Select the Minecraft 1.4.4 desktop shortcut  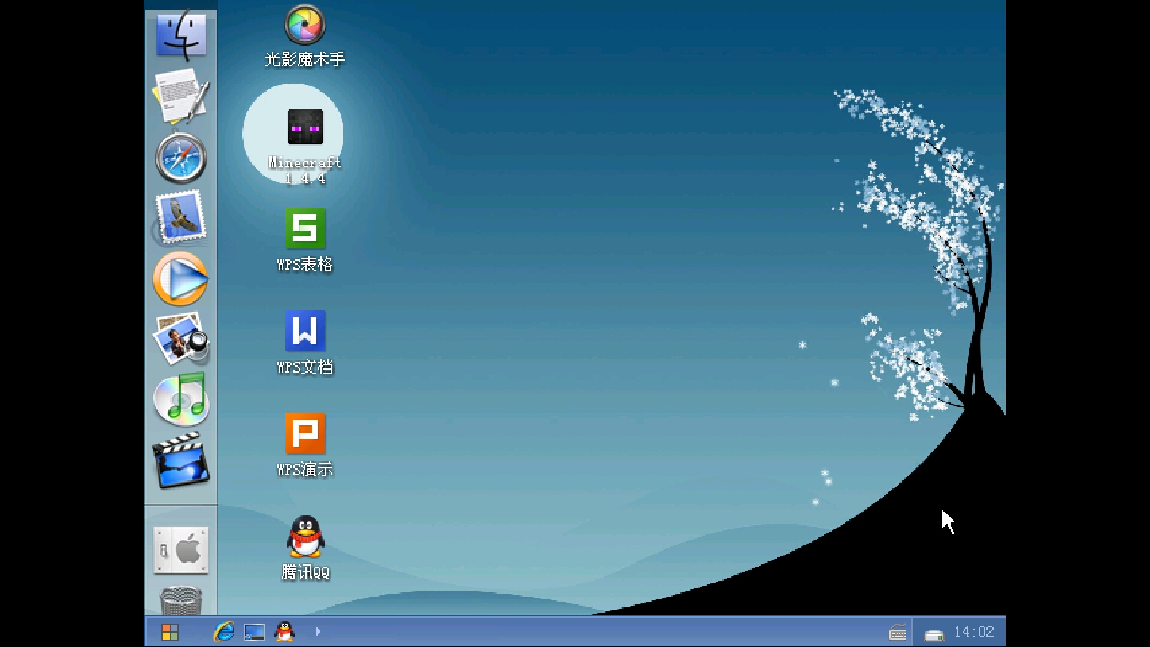tap(305, 147)
